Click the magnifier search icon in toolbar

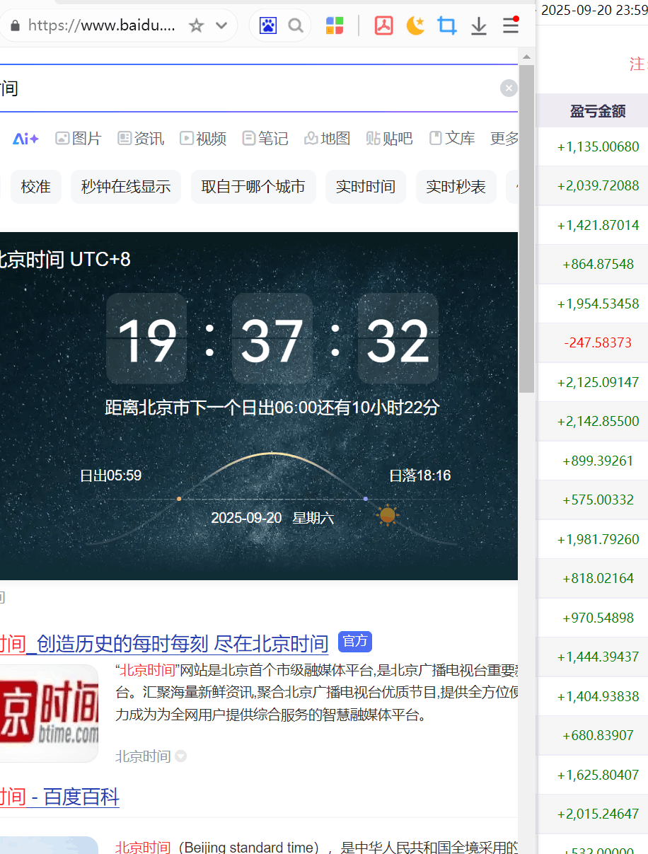[296, 26]
